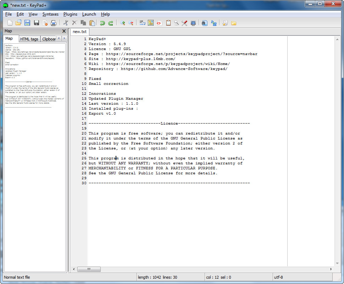Open a file with folder icon
This screenshot has height=284, width=344.
pyautogui.click(x=18, y=23)
